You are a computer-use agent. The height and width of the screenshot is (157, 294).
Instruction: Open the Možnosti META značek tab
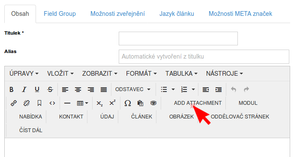240,14
